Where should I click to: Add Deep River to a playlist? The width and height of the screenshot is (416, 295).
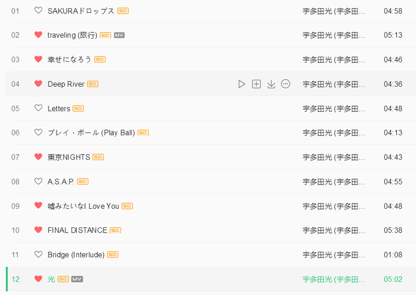257,84
